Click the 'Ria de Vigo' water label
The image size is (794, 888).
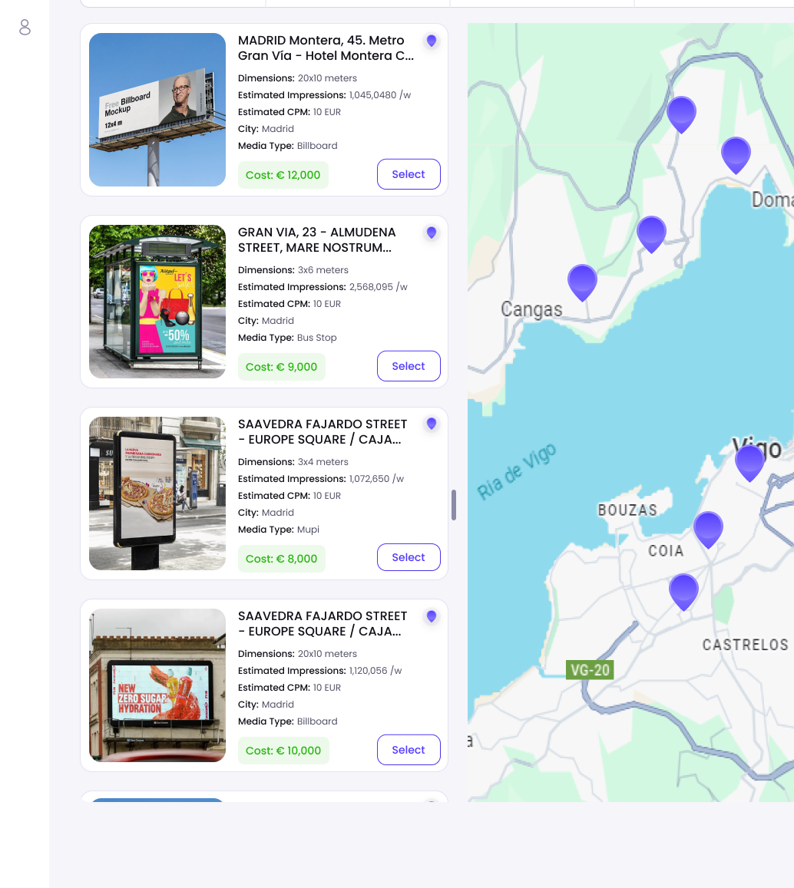(516, 472)
